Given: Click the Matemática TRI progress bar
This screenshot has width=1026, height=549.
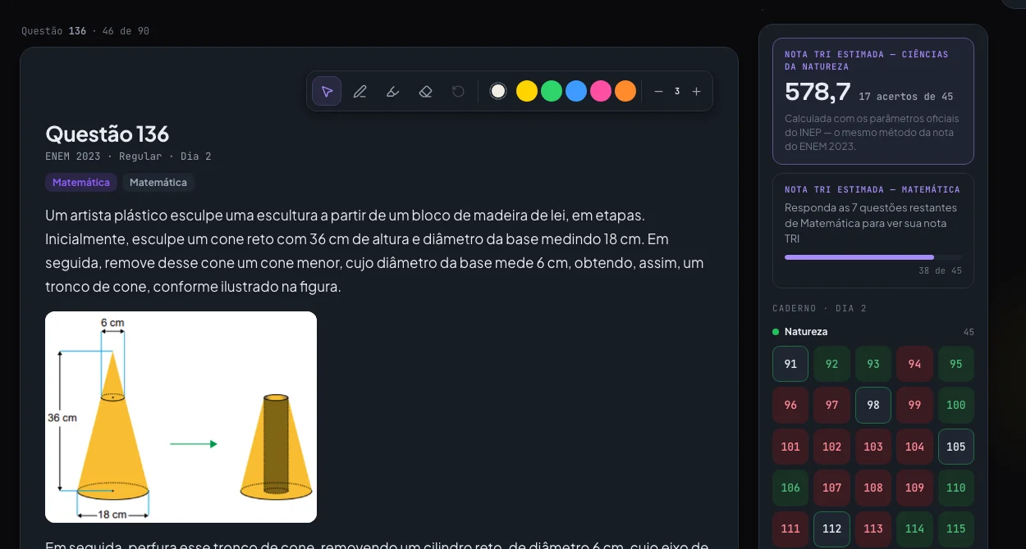Looking at the screenshot, I should click(873, 257).
